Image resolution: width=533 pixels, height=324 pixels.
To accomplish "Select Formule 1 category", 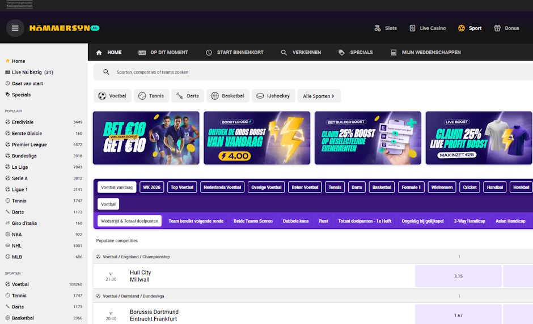I will coord(411,187).
